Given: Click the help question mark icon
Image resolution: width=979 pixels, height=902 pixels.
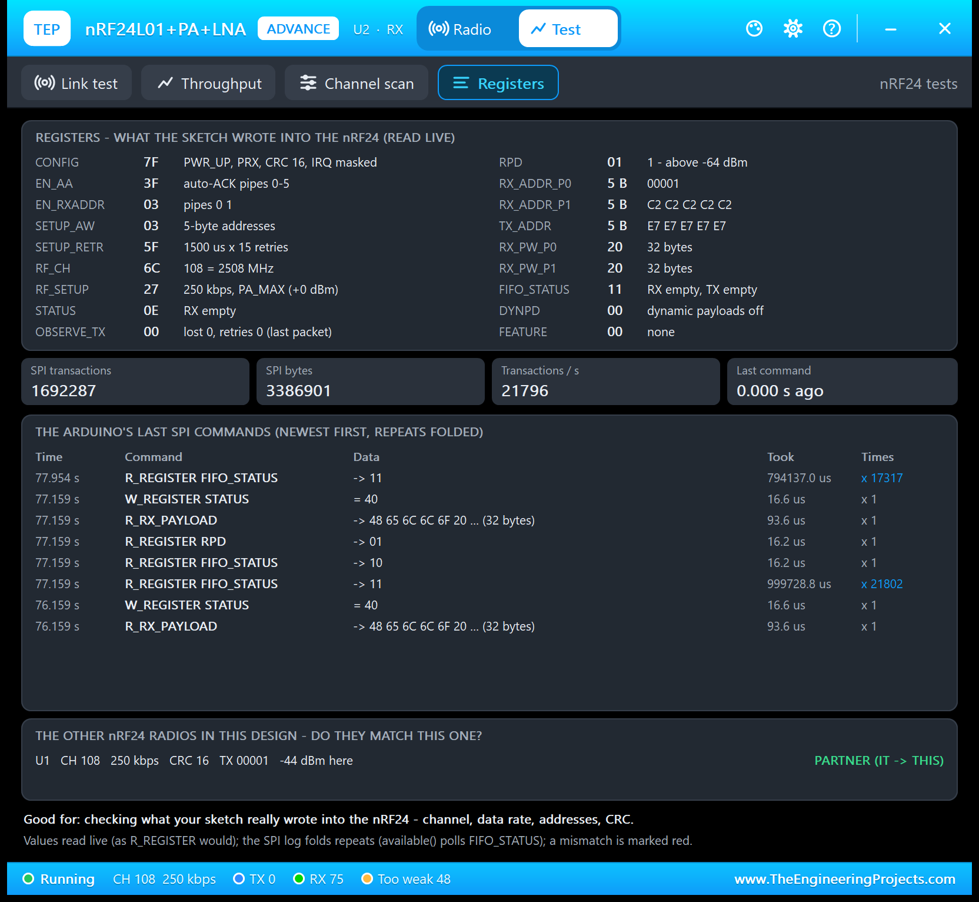Looking at the screenshot, I should point(832,28).
